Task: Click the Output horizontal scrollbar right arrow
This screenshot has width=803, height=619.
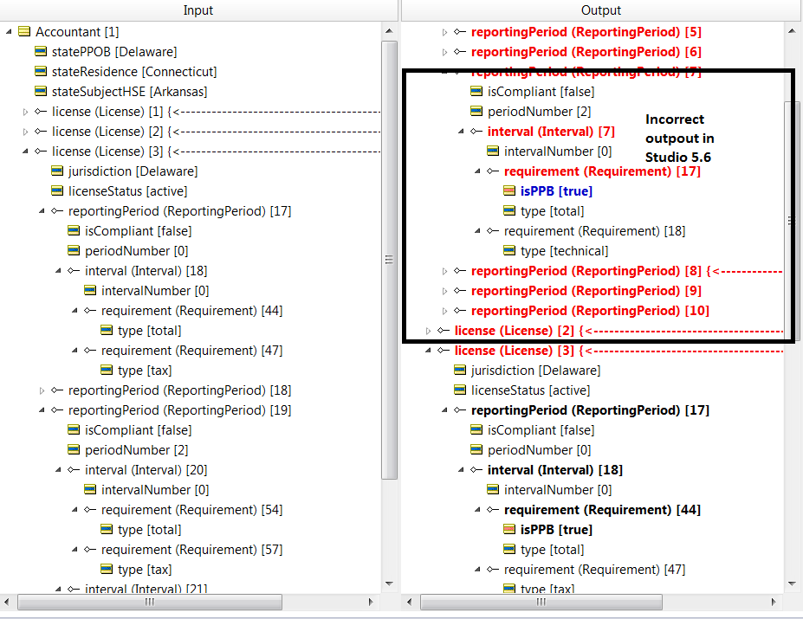Action: pyautogui.click(x=774, y=602)
